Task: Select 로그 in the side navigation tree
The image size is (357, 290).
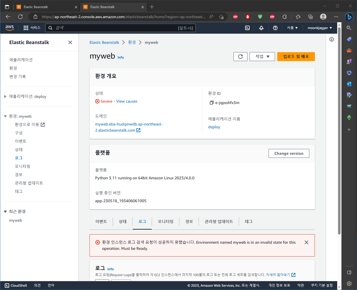Action: (x=19, y=158)
